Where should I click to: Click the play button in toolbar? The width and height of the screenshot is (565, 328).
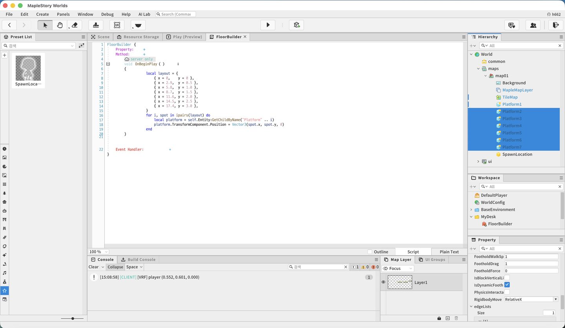tap(268, 25)
